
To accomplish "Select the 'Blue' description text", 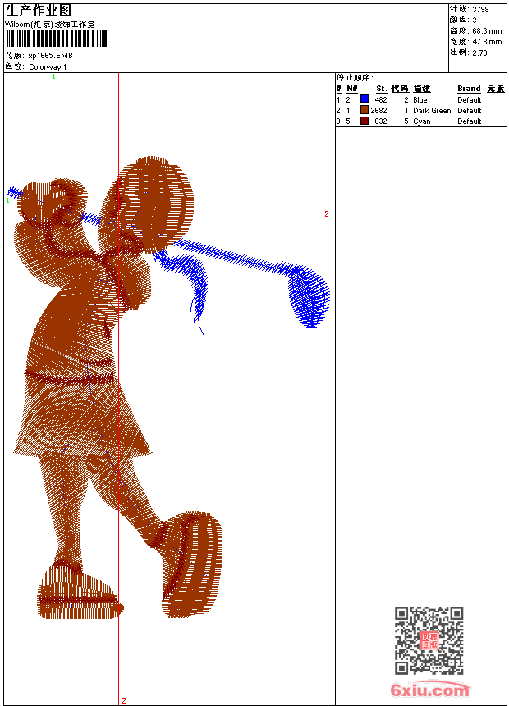I will 420,99.
